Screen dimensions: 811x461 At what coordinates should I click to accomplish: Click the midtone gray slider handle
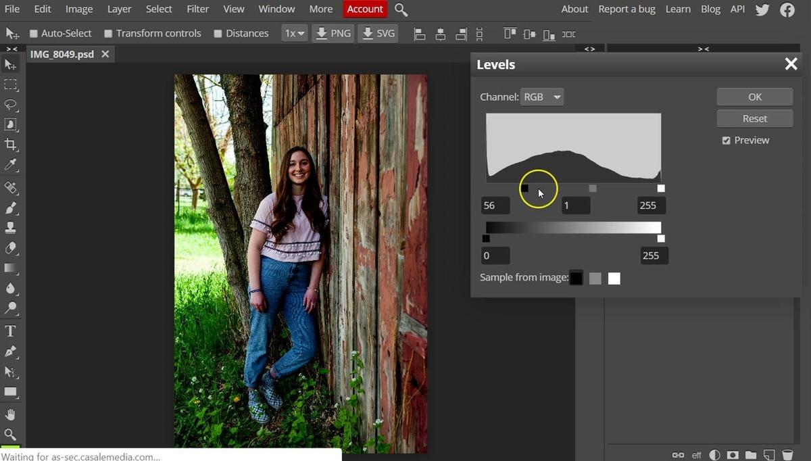click(593, 189)
